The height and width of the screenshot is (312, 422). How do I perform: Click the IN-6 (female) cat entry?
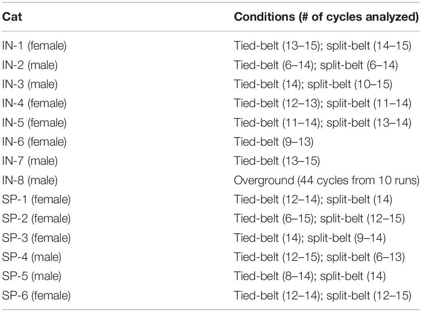pos(34,142)
